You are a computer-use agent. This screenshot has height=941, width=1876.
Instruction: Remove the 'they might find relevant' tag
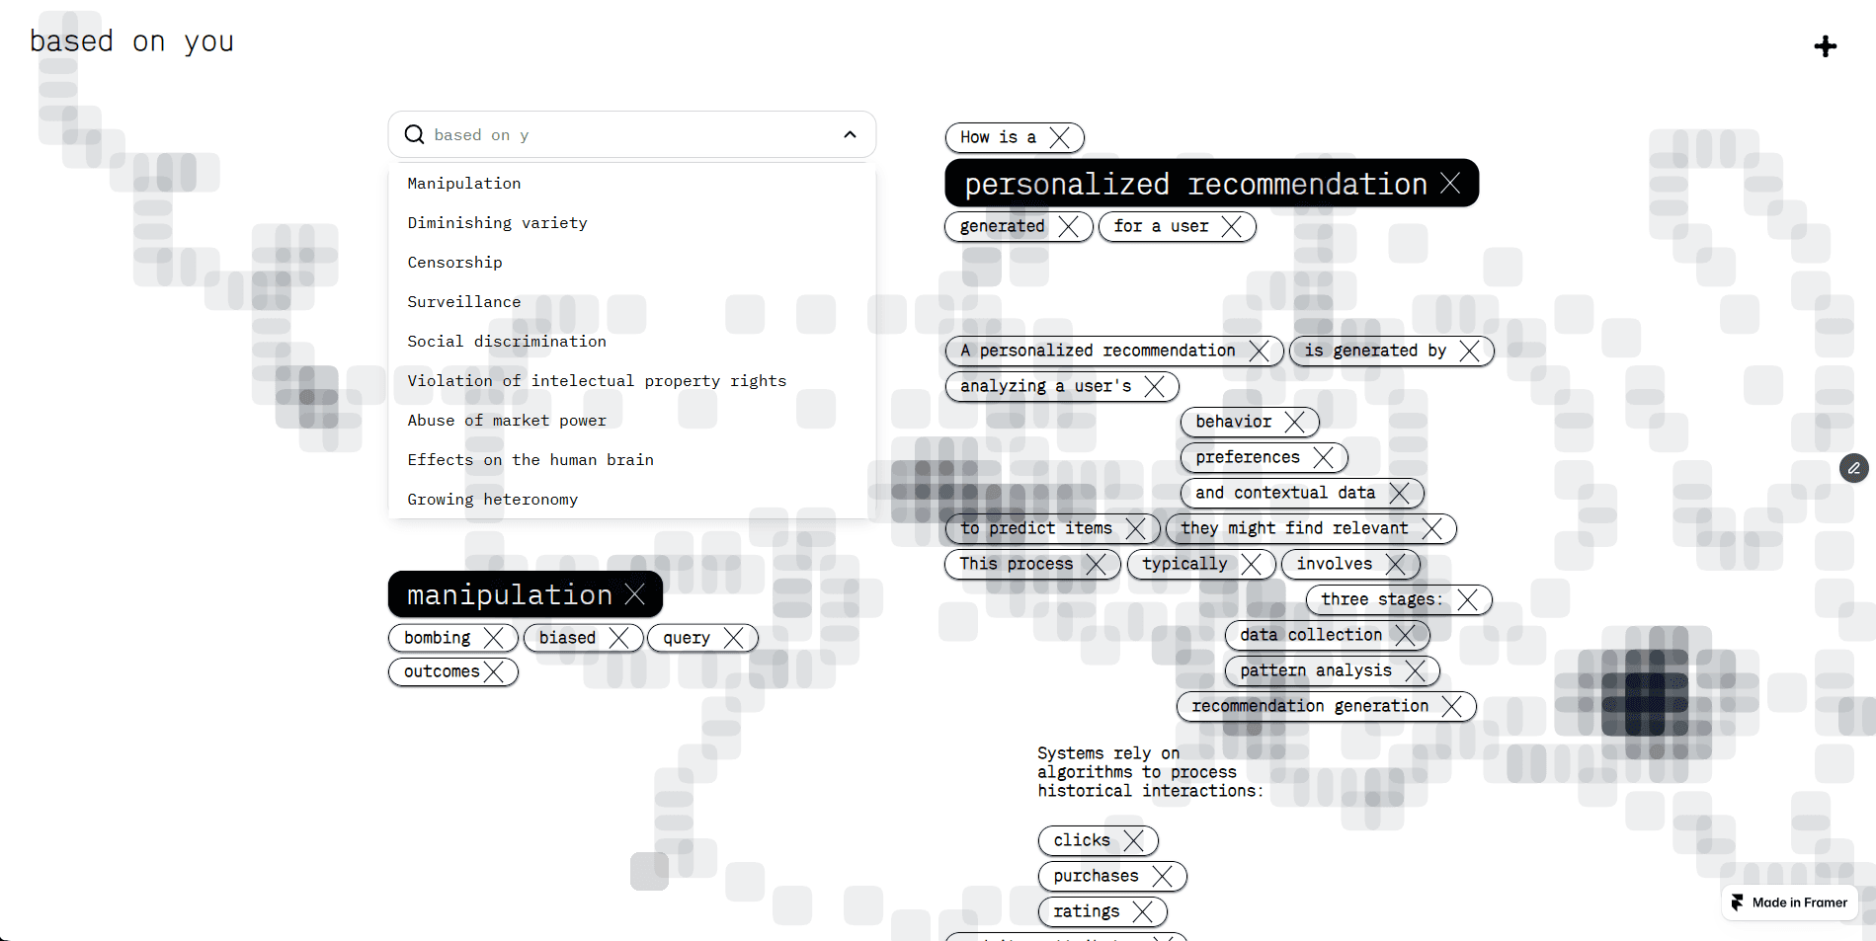(x=1431, y=528)
